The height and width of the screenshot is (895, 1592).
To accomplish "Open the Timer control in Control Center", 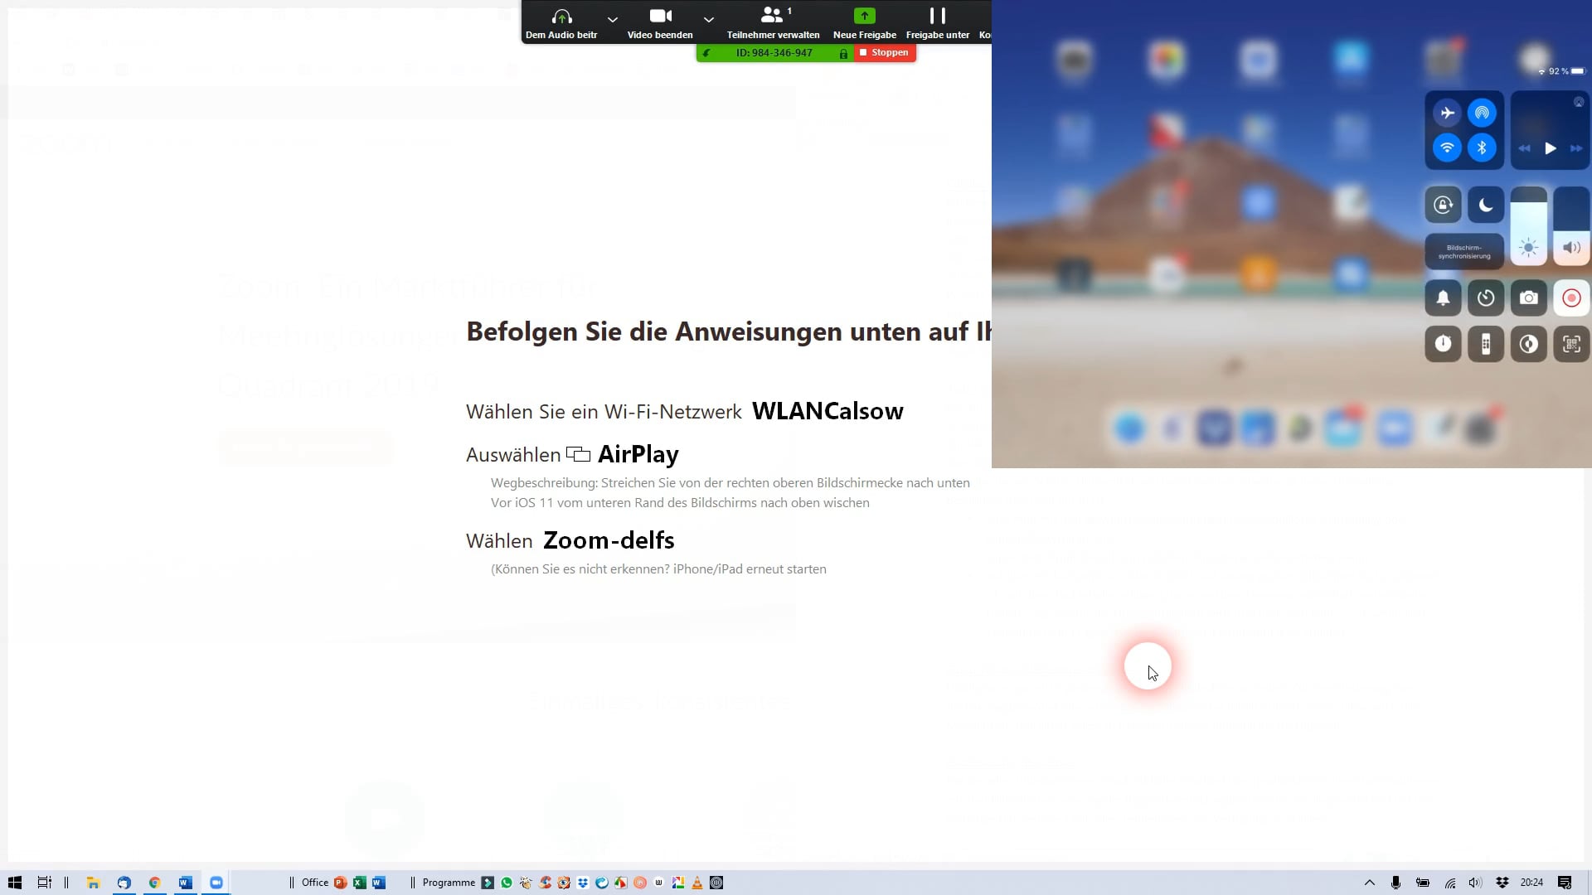I will pos(1486,298).
